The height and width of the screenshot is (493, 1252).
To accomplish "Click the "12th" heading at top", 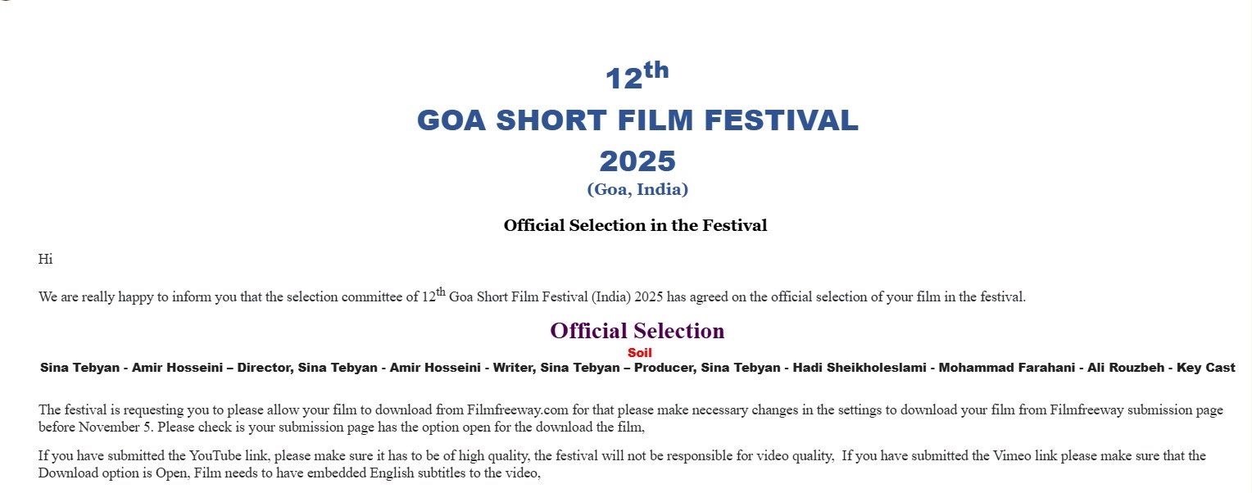I will pyautogui.click(x=637, y=77).
